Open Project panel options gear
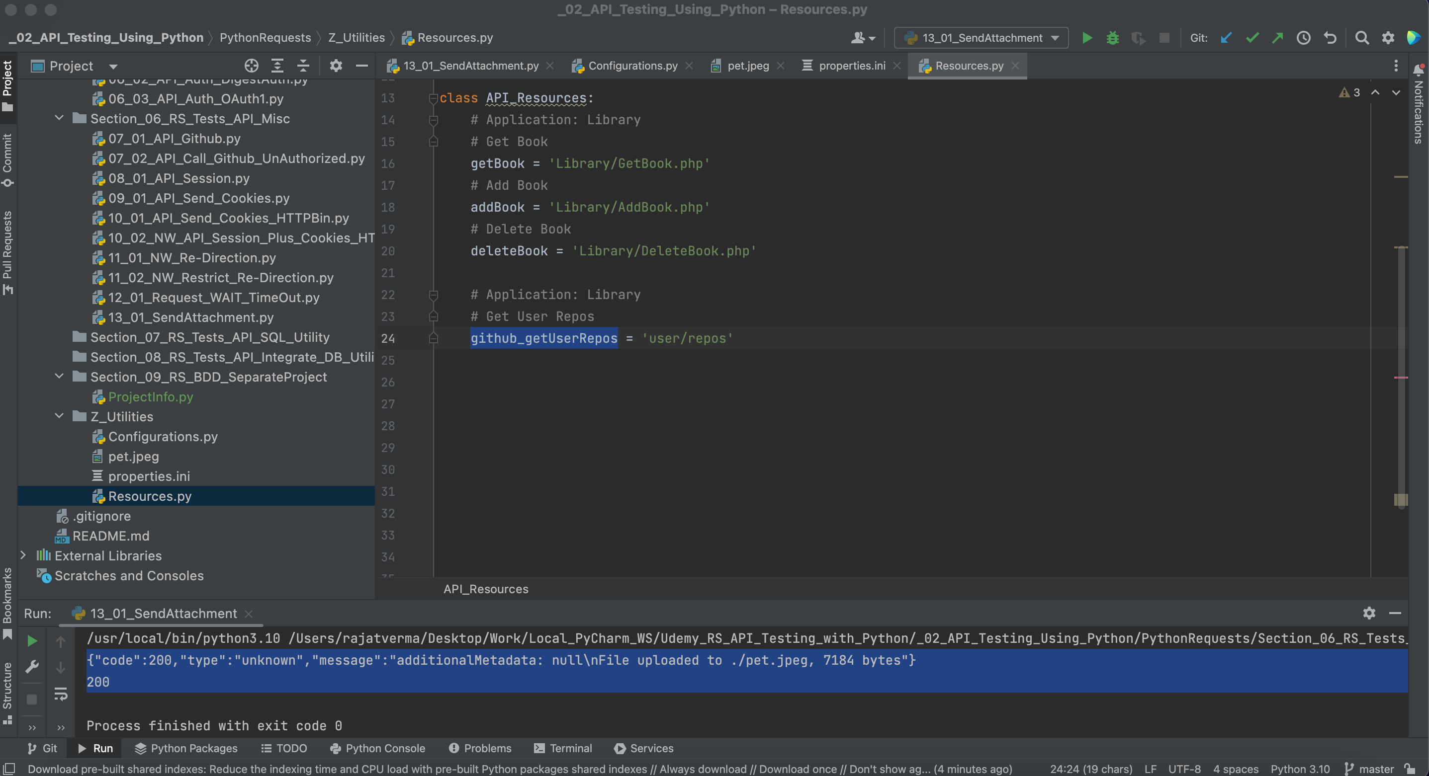The width and height of the screenshot is (1429, 776). [336, 66]
